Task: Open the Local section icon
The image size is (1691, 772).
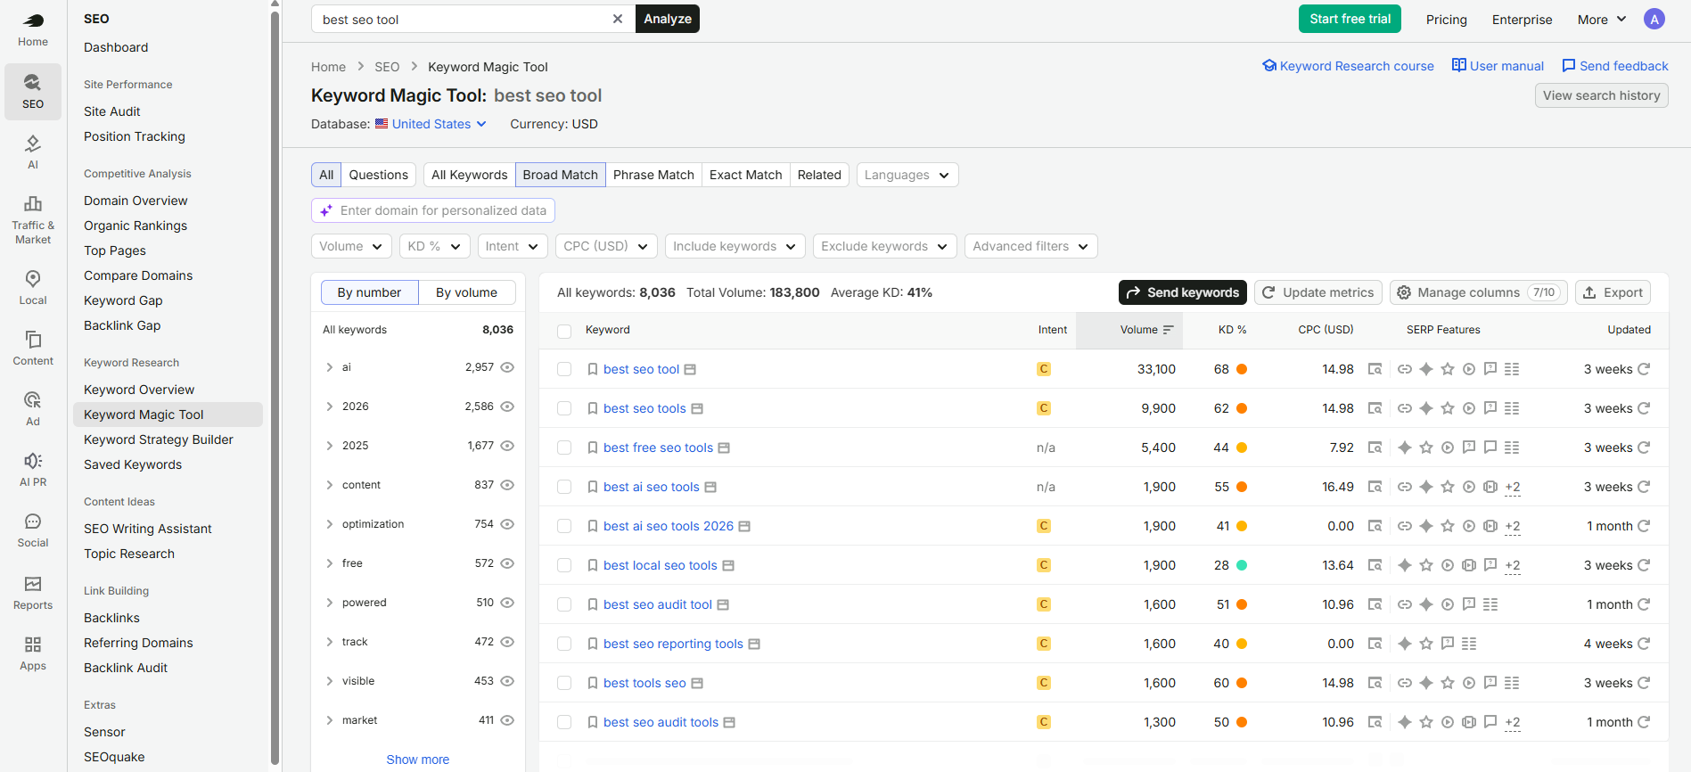Action: pyautogui.click(x=33, y=279)
